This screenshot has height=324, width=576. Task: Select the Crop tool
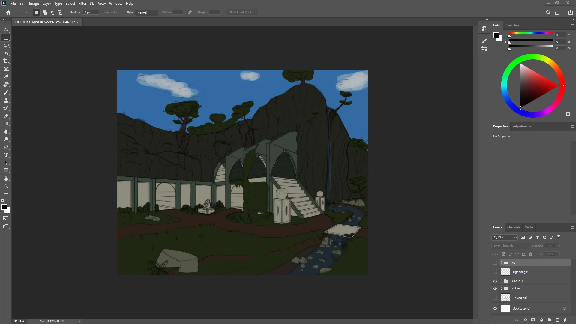[x=6, y=61]
